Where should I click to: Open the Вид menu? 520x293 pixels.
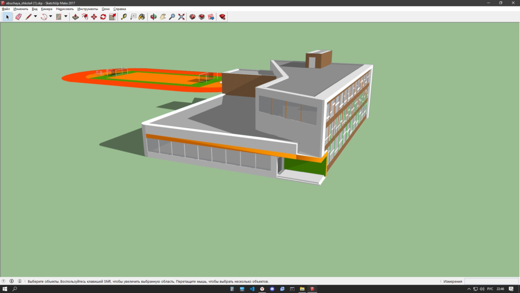(x=35, y=9)
